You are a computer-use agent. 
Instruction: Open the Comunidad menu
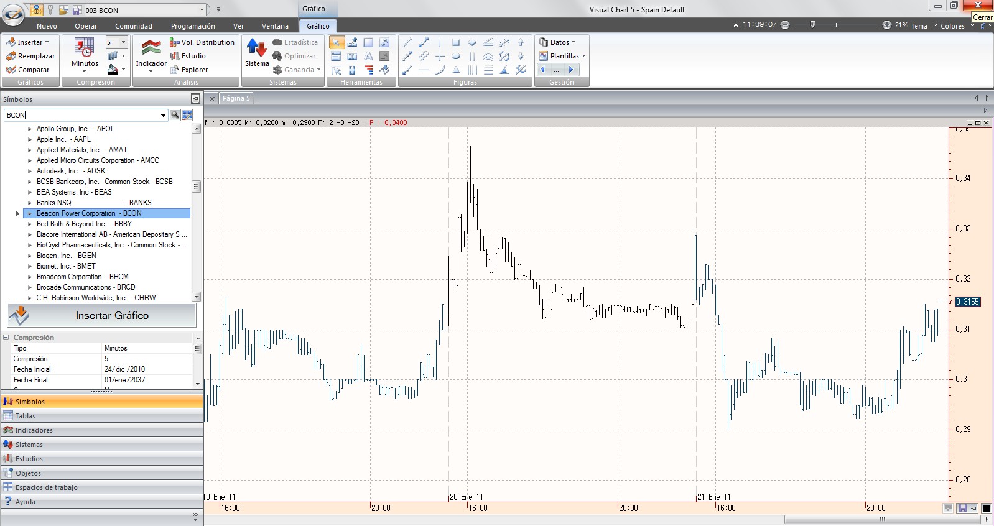pyautogui.click(x=134, y=26)
